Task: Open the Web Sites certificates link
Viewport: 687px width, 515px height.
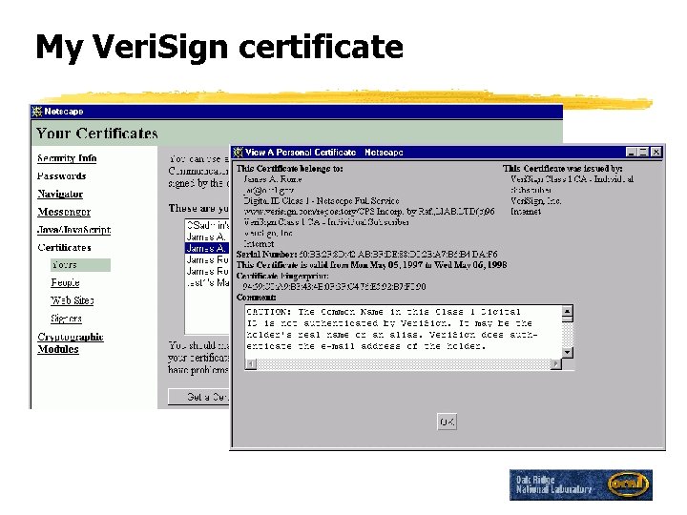Action: point(73,300)
